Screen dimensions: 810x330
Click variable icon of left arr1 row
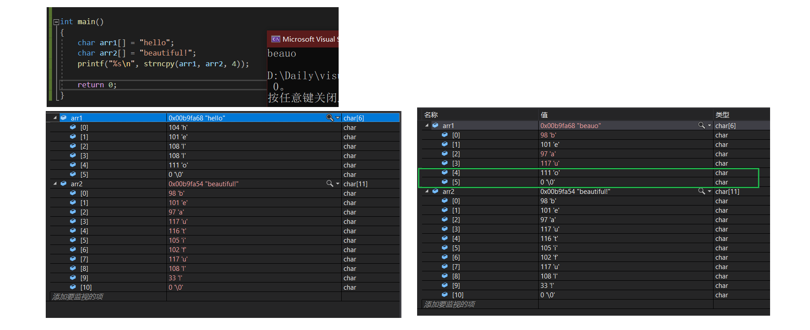pos(63,118)
